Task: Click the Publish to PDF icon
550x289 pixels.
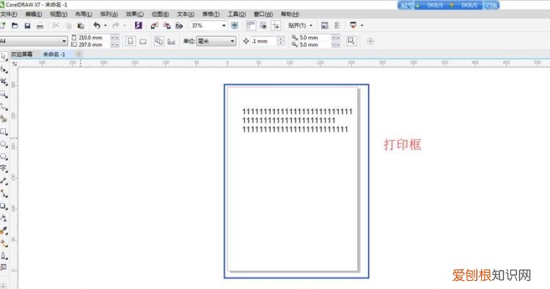Action: coord(179,26)
